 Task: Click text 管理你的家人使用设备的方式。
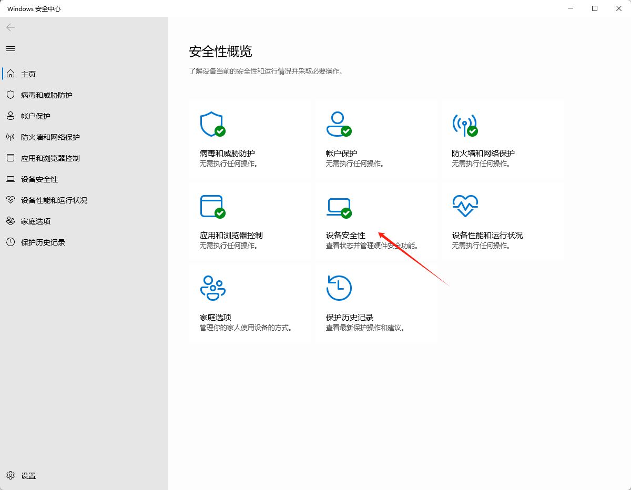[x=247, y=328]
